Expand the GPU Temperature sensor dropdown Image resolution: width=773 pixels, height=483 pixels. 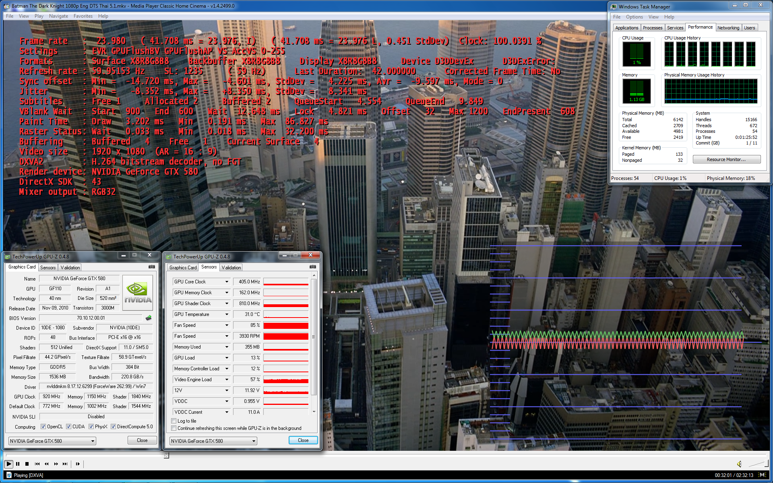tap(227, 314)
